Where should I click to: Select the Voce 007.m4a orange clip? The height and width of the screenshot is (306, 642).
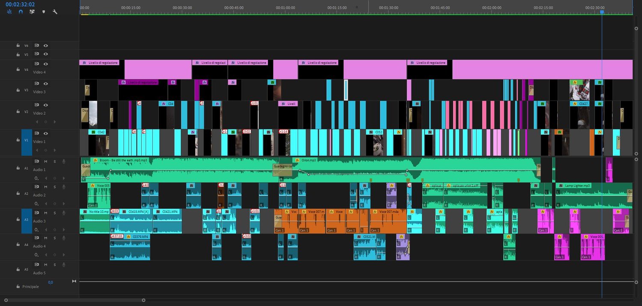click(388, 221)
